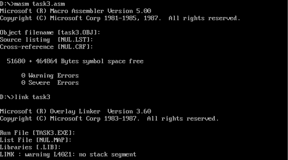Click the Copyright 1983-1987 linker line
288x160 pixels.
click(109, 119)
